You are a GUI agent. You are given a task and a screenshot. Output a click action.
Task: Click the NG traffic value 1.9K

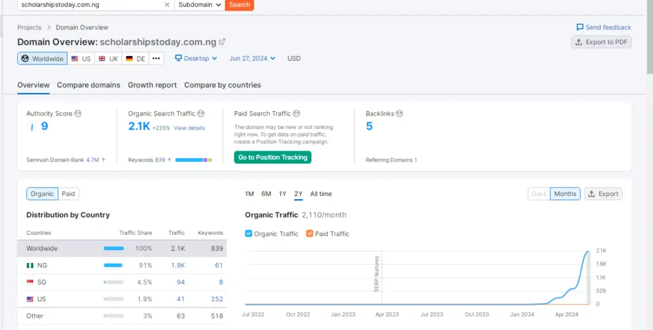(x=178, y=266)
